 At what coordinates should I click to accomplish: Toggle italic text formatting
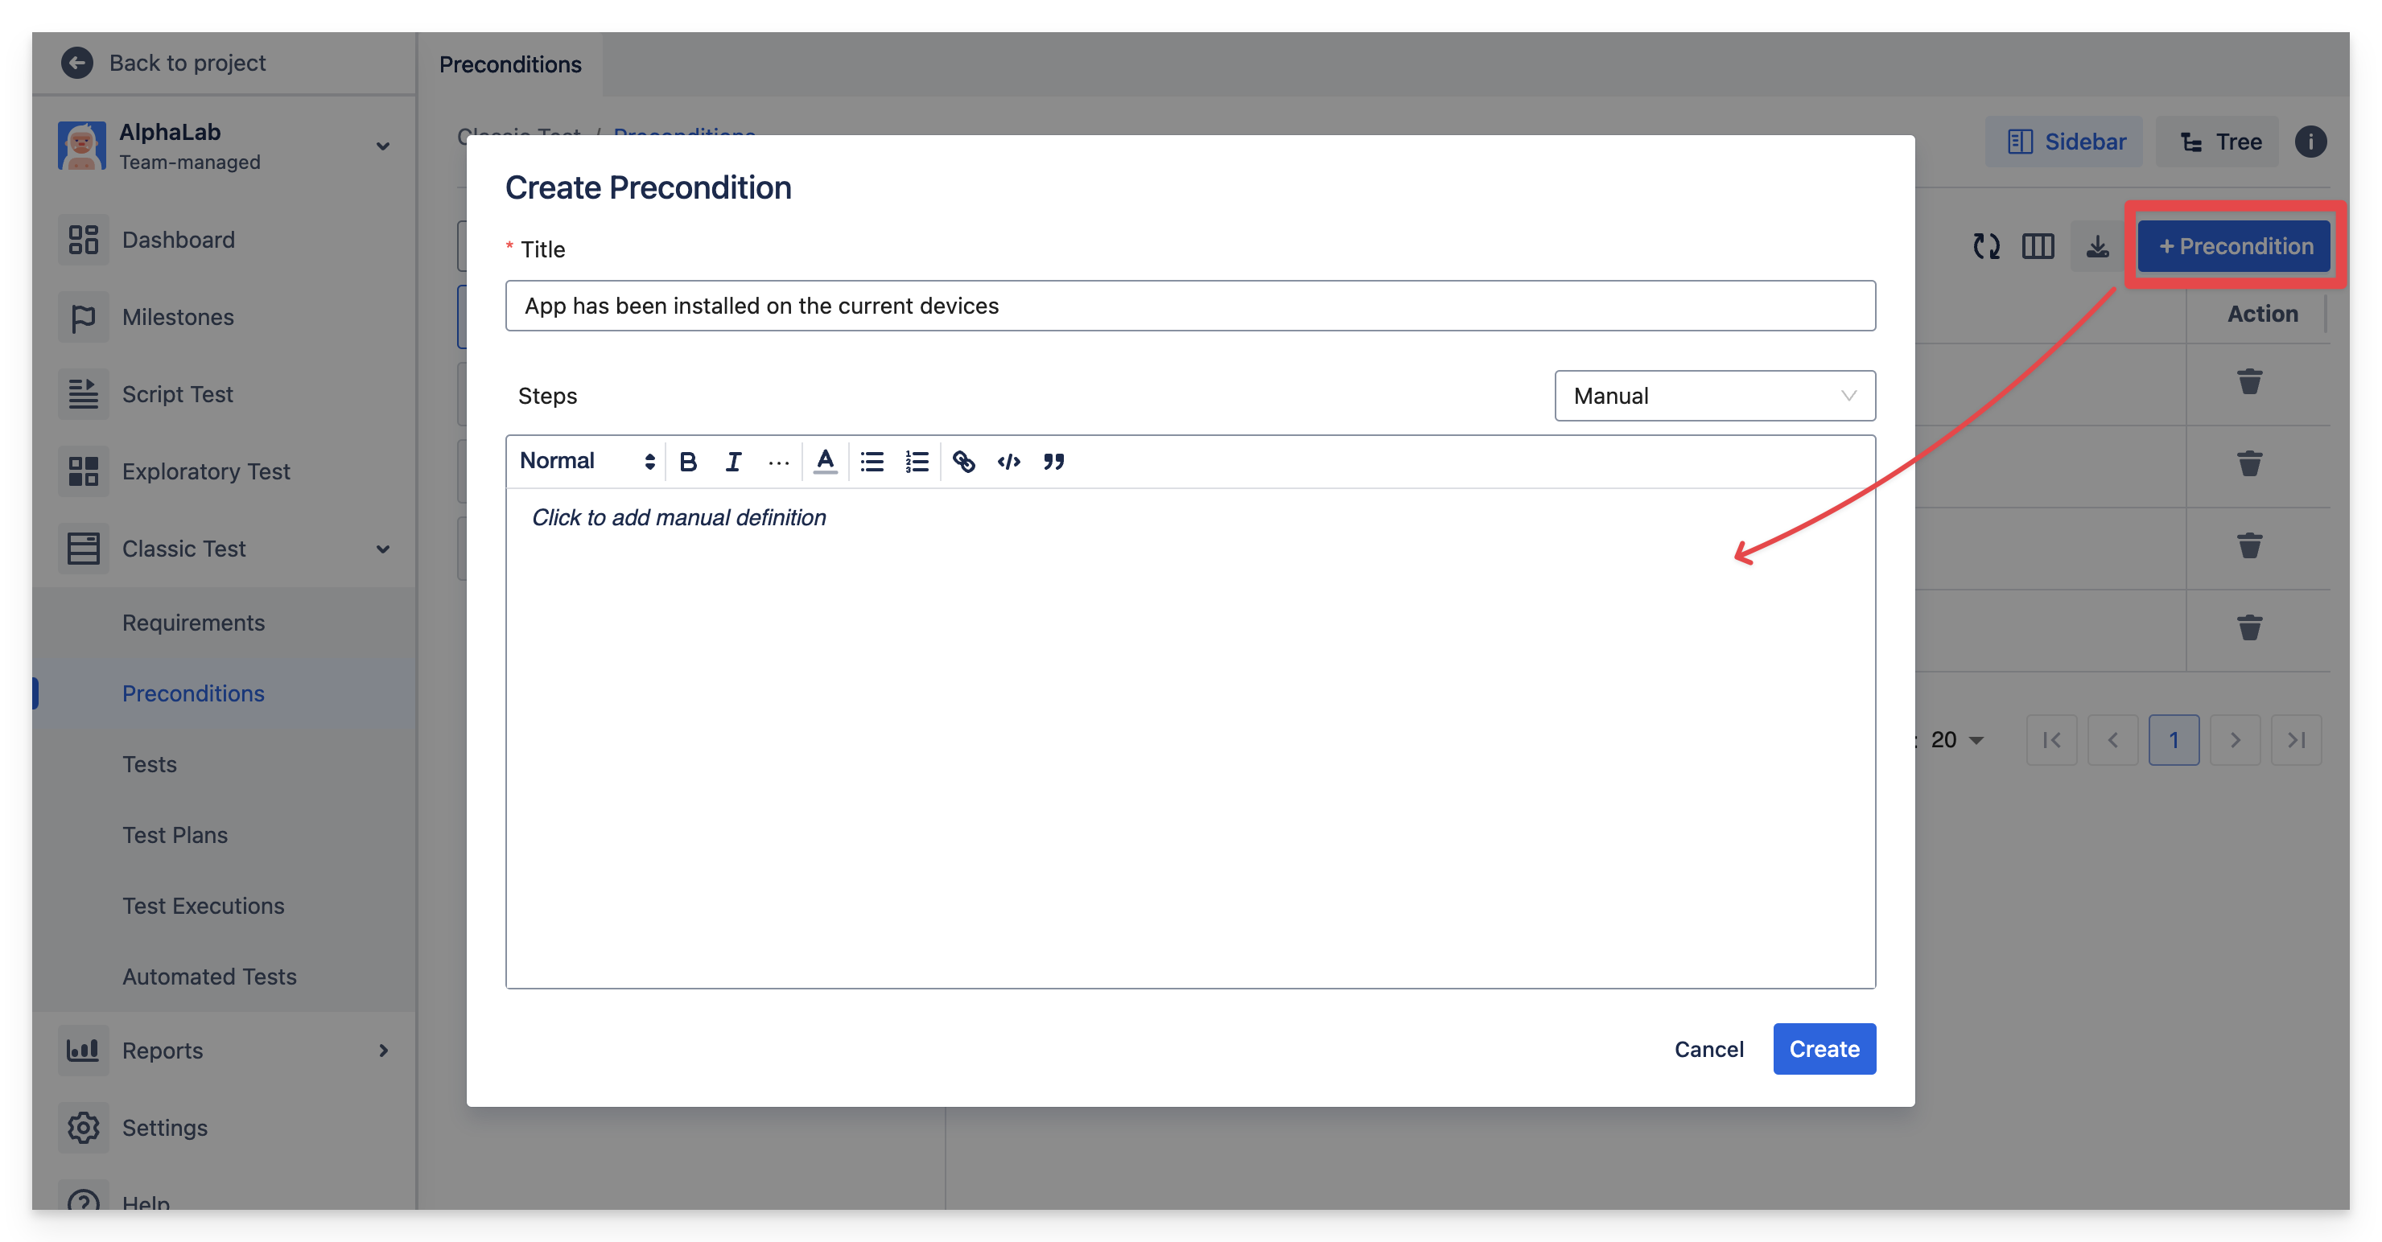point(733,461)
